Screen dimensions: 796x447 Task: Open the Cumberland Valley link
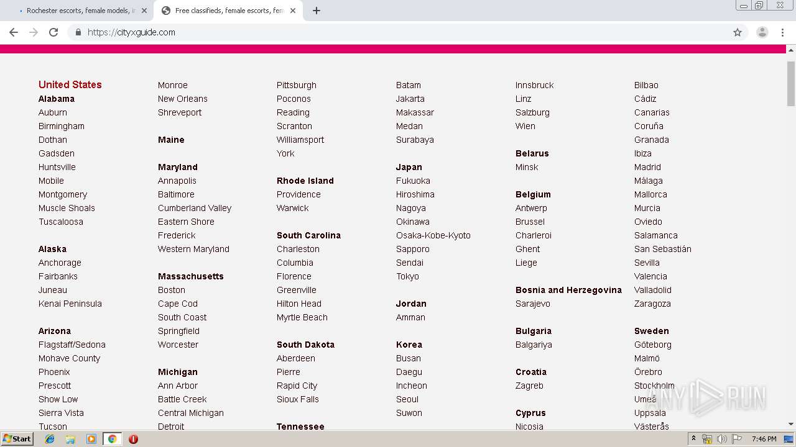click(x=195, y=208)
